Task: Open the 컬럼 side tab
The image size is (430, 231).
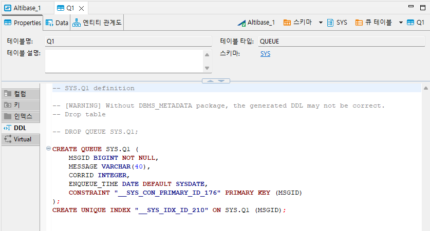Action: click(x=21, y=94)
